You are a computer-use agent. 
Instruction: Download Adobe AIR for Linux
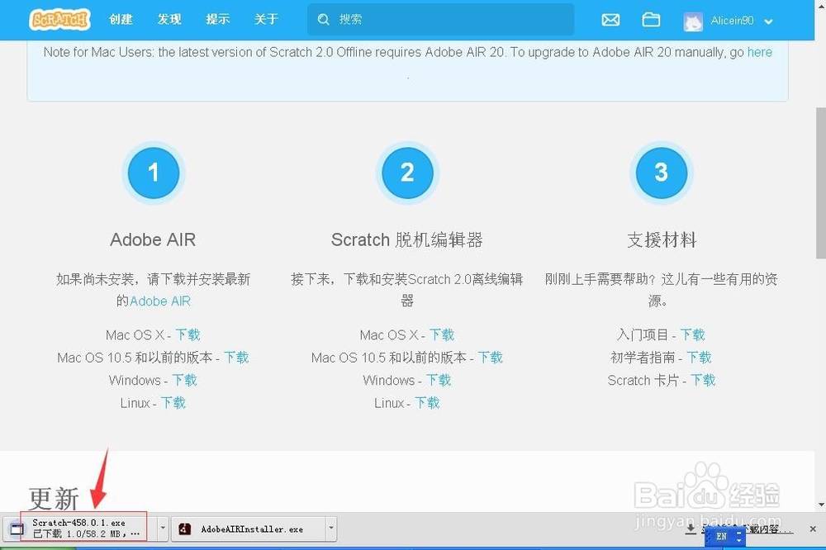point(173,402)
